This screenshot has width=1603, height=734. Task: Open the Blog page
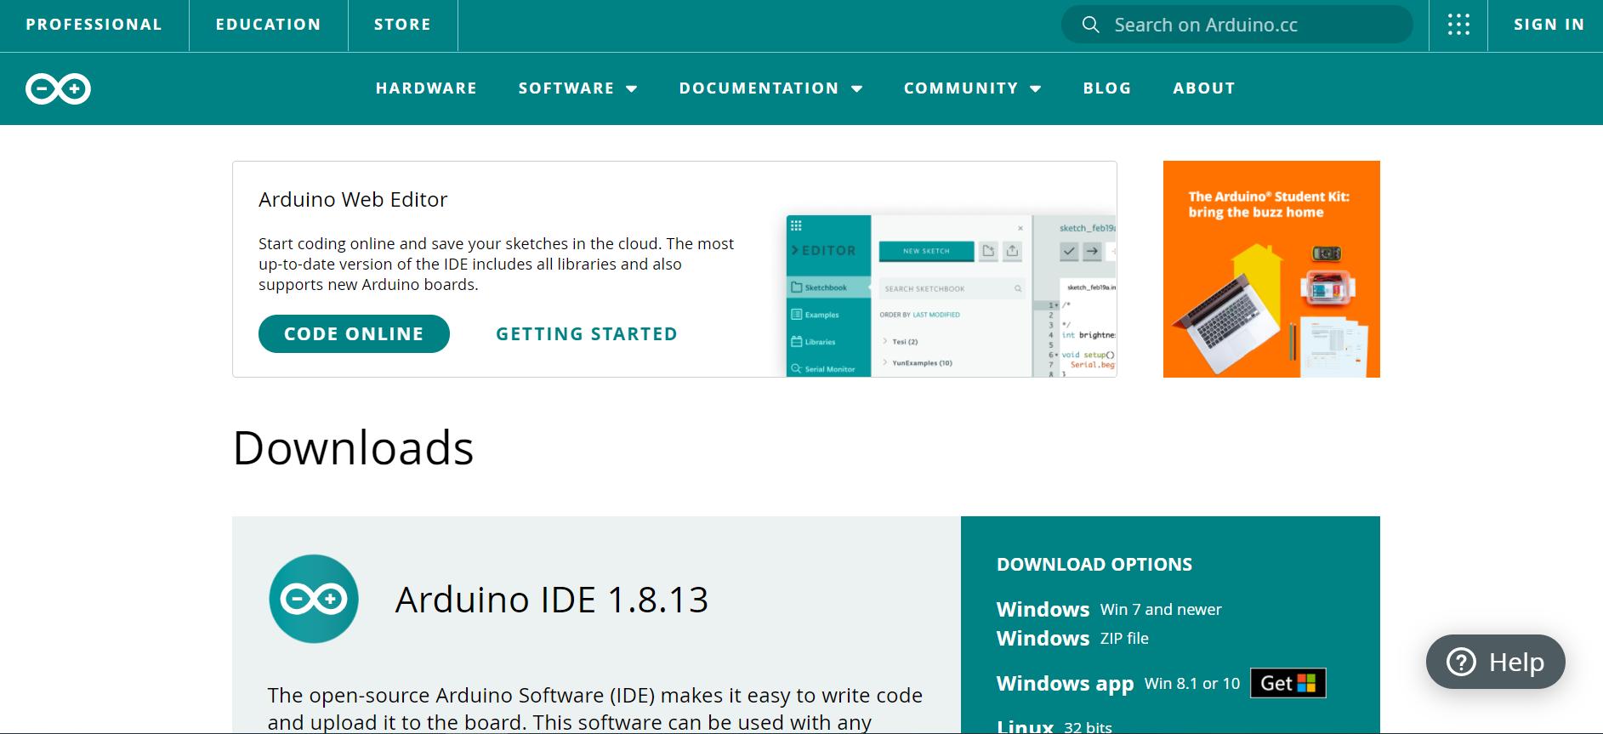(1107, 88)
